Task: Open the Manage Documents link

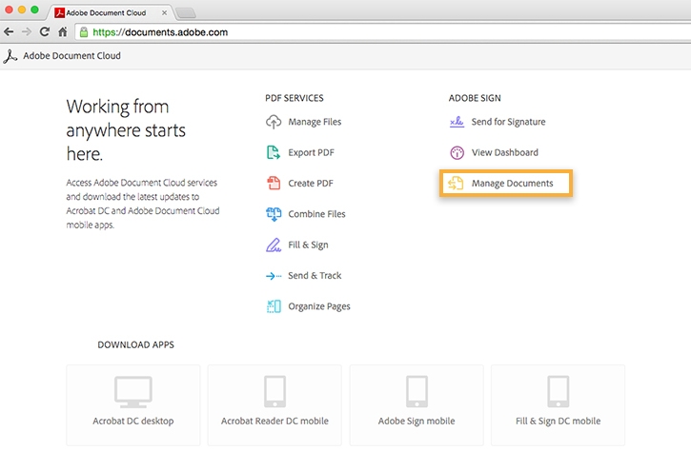Action: [x=512, y=183]
